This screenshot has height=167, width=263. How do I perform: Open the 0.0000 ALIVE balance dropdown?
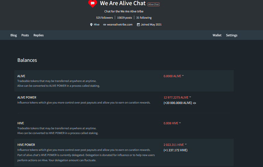point(174,76)
